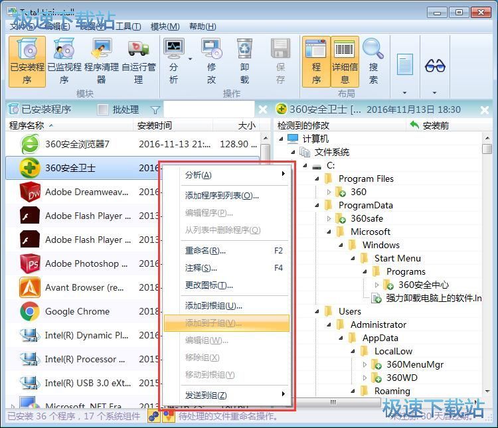Open the 分析 dropdown arrow
This screenshot has width=498, height=428.
(191, 59)
